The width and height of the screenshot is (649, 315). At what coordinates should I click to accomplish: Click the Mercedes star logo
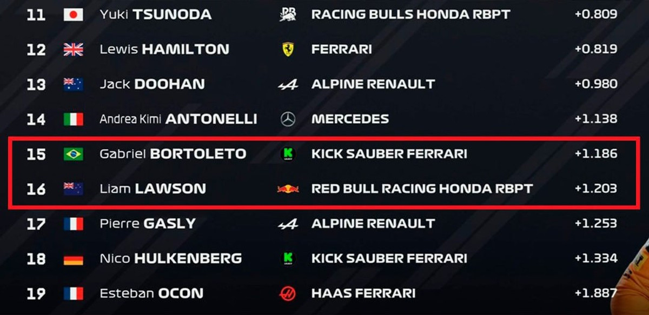click(288, 119)
